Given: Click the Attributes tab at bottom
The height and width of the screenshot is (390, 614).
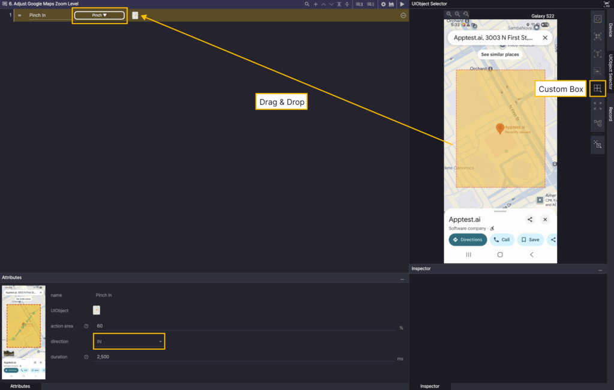Looking at the screenshot, I should coord(20,386).
